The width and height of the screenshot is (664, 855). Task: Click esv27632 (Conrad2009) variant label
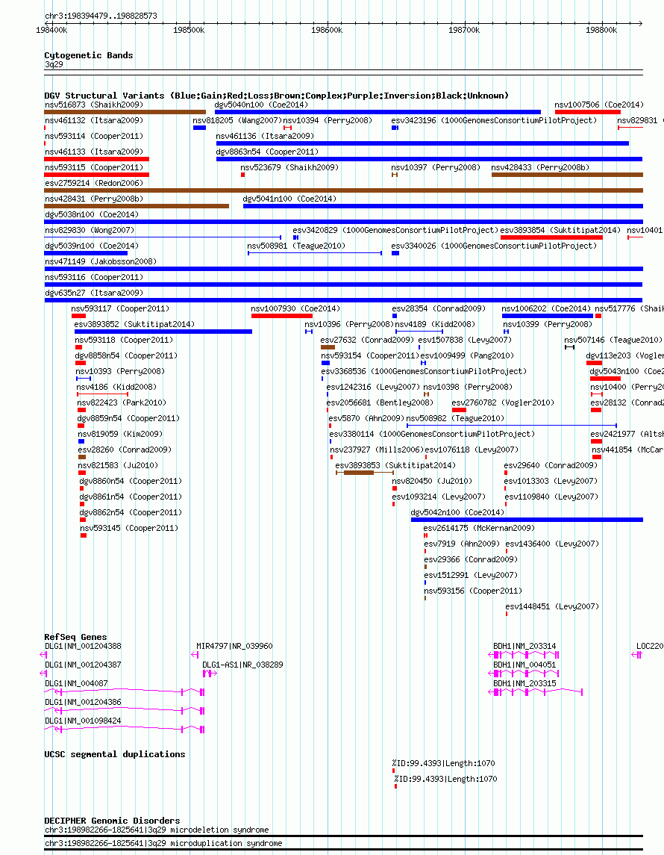[367, 341]
